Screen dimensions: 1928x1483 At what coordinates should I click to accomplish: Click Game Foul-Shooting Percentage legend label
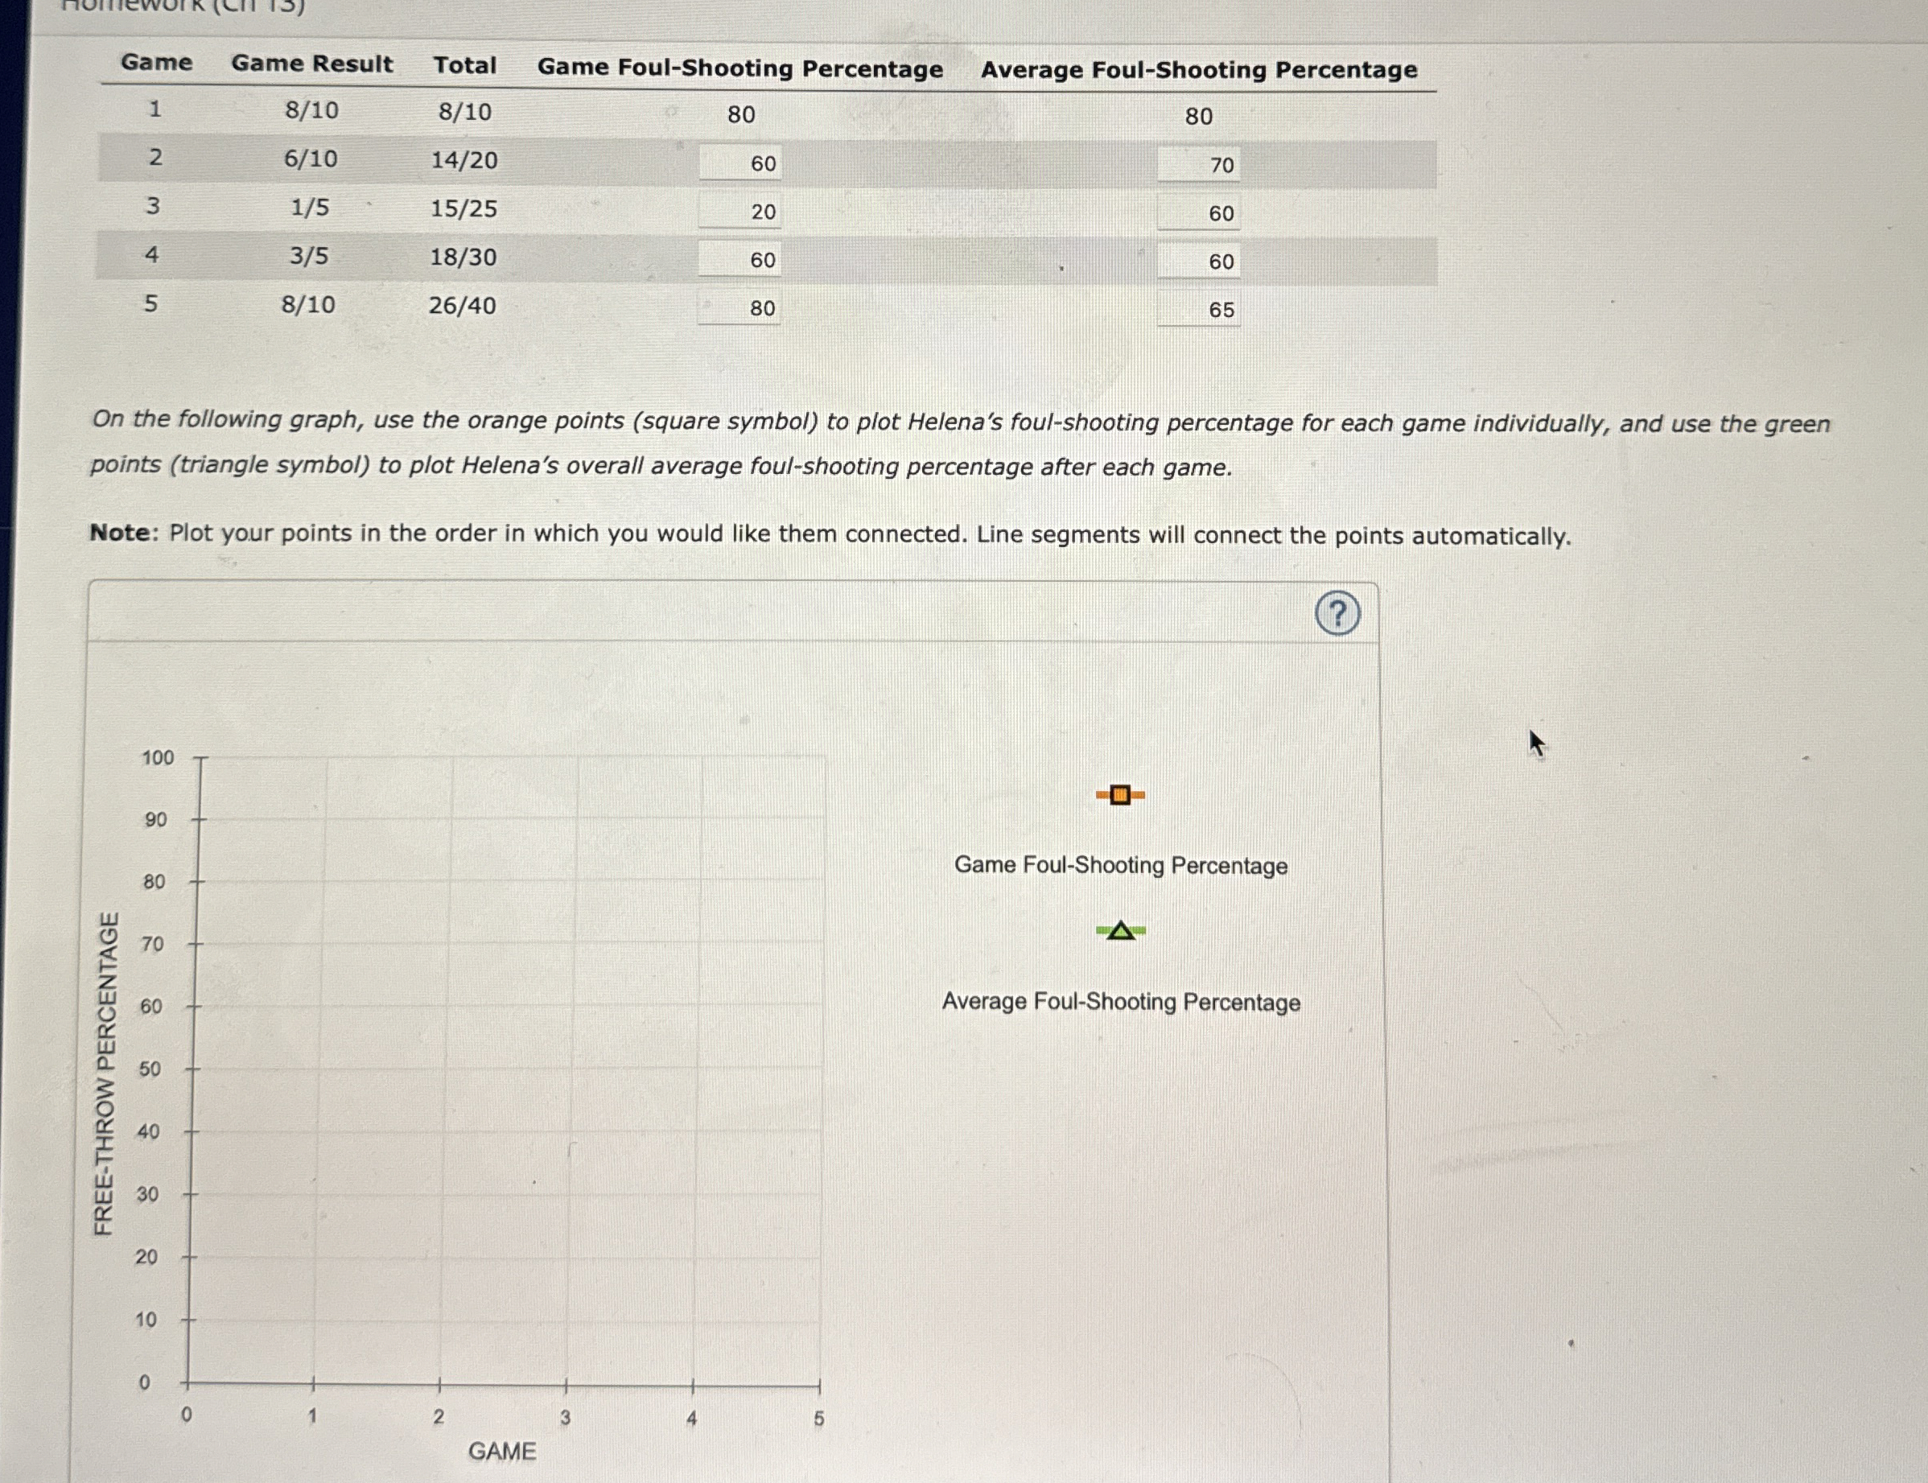coord(1120,865)
